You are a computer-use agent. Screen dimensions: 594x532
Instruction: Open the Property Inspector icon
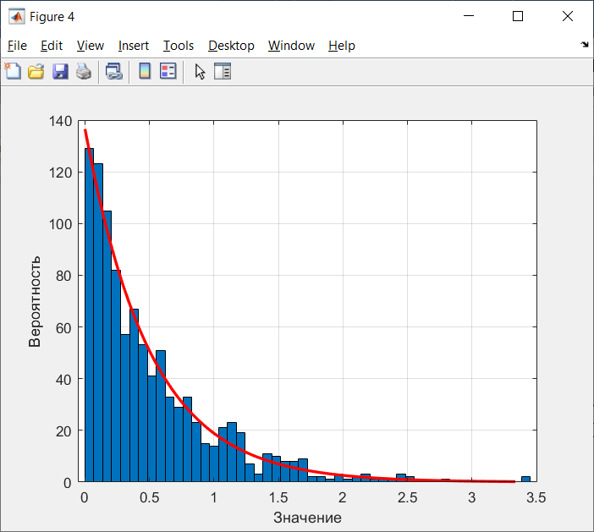pos(223,71)
